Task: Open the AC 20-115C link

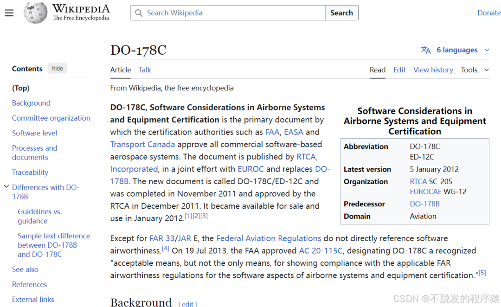Action: (x=321, y=251)
